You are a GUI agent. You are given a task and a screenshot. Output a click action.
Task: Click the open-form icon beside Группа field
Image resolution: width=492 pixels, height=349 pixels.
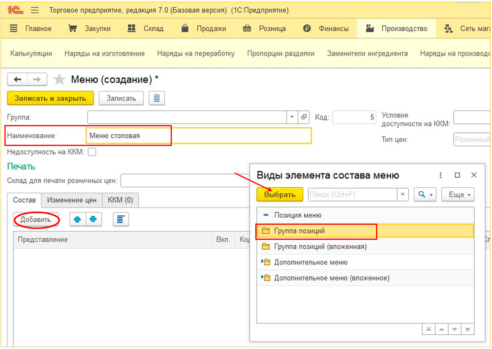(x=304, y=117)
